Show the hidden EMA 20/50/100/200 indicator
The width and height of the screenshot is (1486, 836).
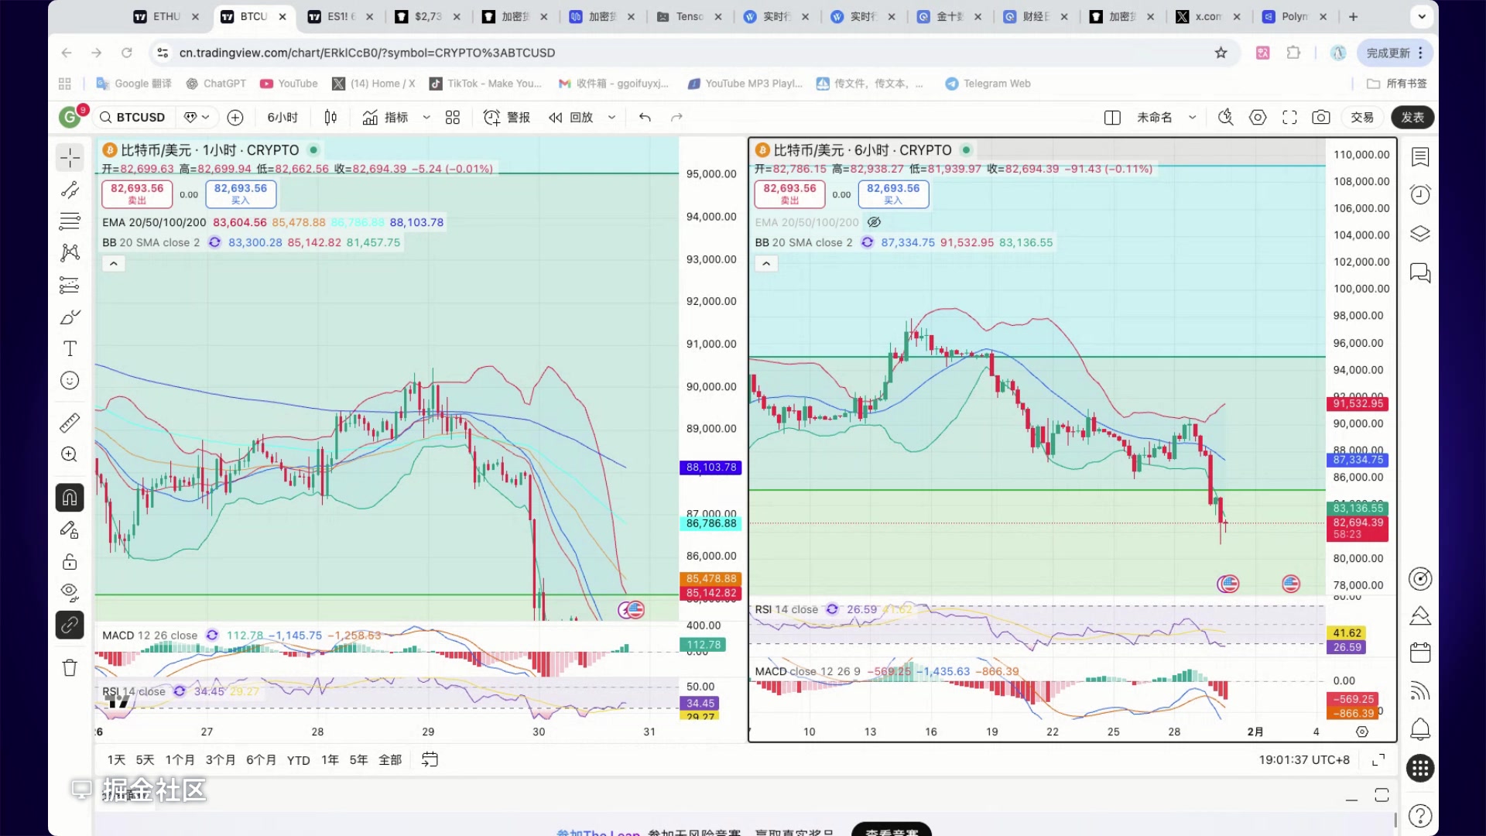(x=874, y=222)
